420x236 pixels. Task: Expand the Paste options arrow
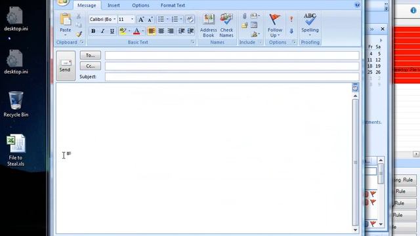coord(66,35)
